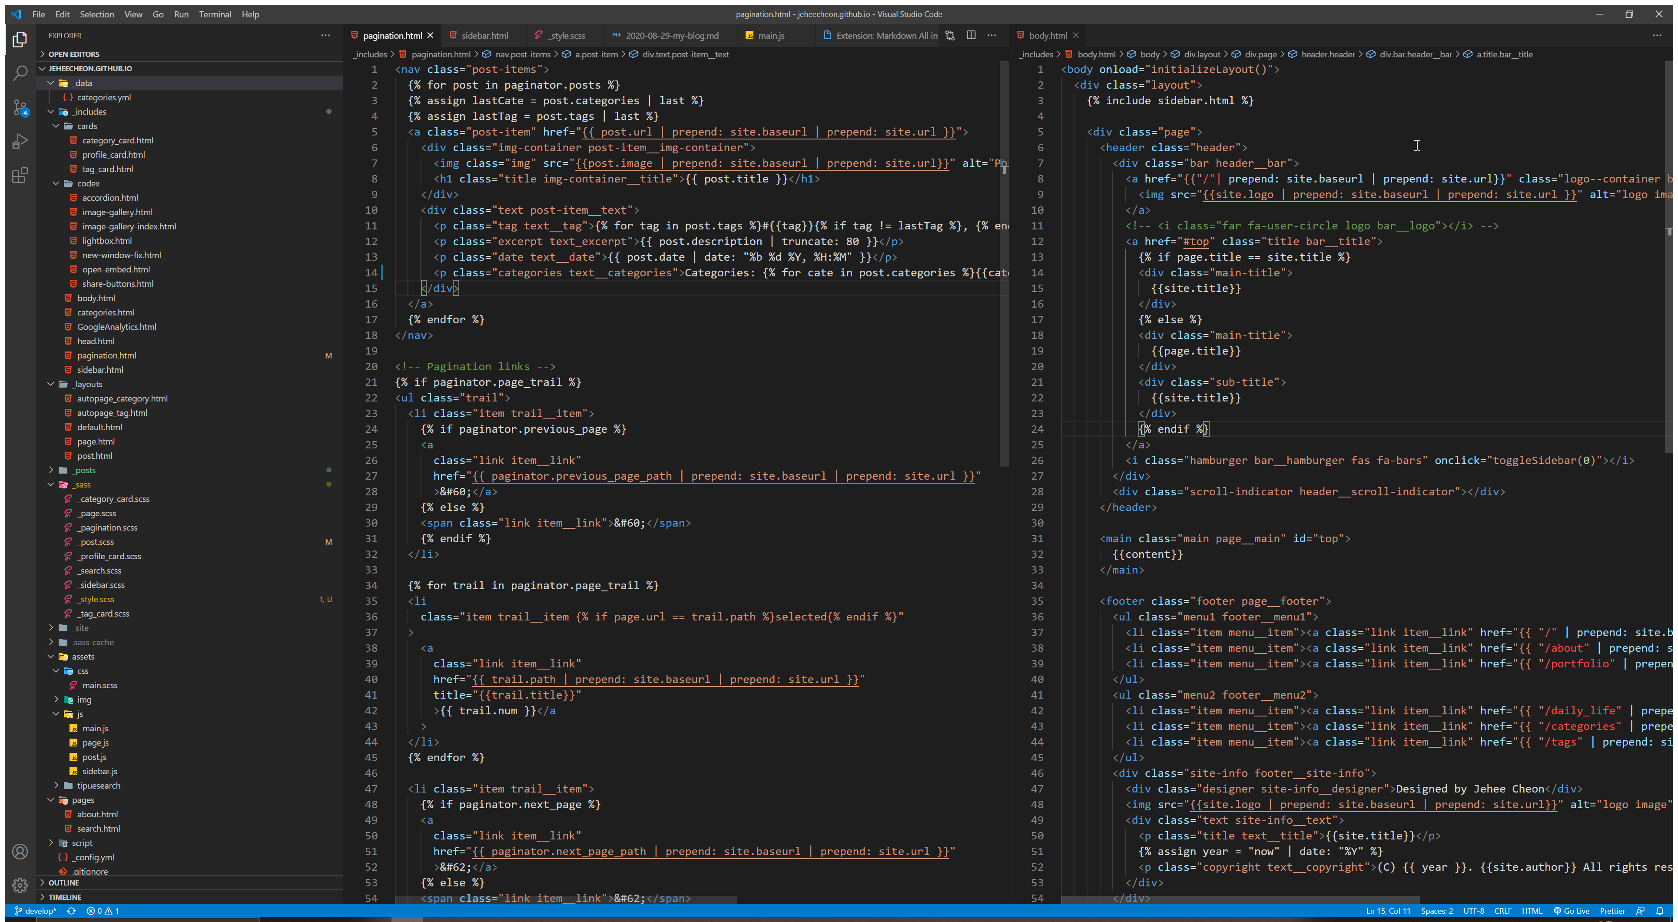
Task: Open Source Control view with 4 changes
Action: click(20, 107)
